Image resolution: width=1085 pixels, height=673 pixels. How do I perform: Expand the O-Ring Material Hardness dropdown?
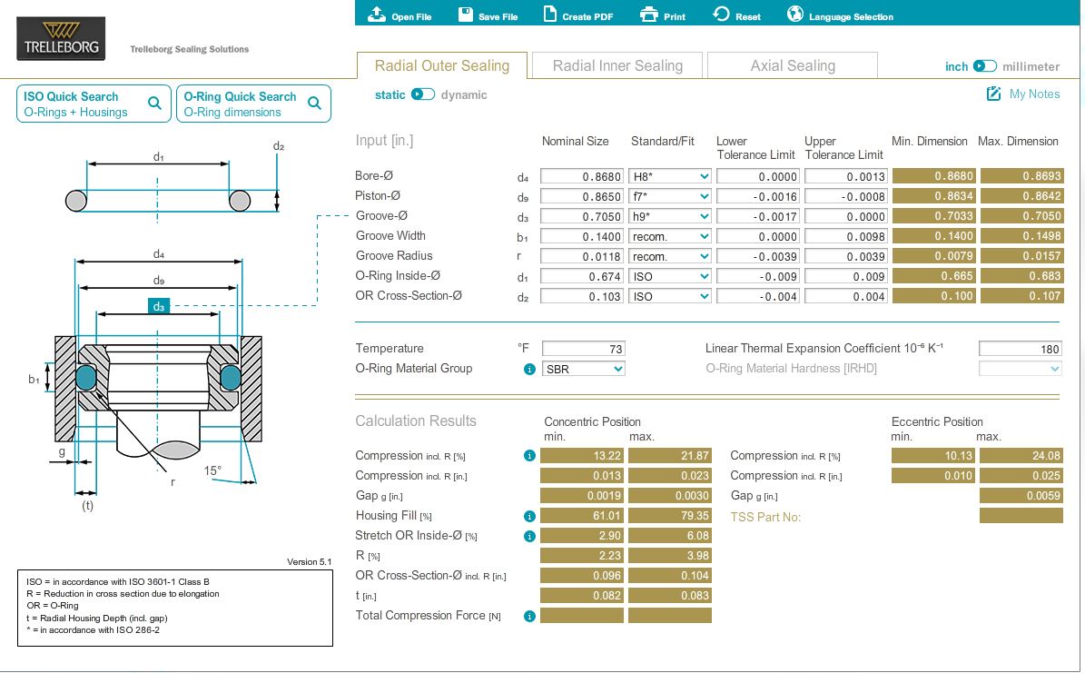pyautogui.click(x=1020, y=369)
